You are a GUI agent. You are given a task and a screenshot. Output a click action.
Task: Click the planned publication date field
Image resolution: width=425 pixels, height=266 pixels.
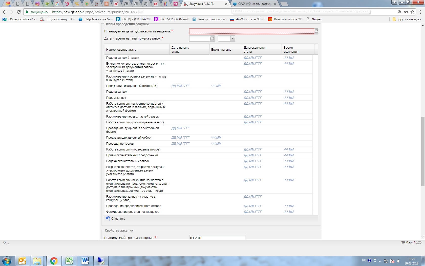click(x=252, y=31)
